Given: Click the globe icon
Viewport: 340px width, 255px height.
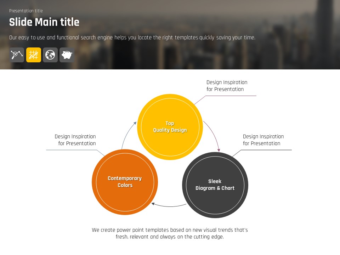Looking at the screenshot, I should [50, 55].
